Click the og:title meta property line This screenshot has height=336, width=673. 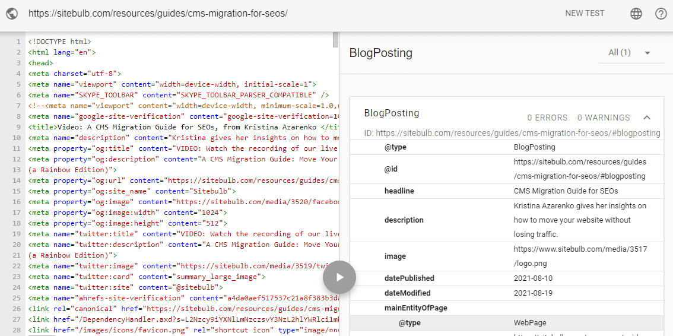184,148
